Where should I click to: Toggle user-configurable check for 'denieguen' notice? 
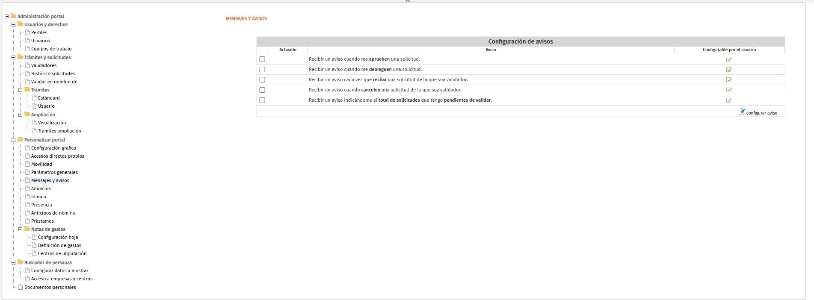pos(729,70)
